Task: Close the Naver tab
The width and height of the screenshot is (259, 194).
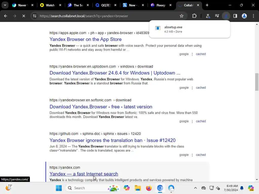Action: tap(32, 5)
